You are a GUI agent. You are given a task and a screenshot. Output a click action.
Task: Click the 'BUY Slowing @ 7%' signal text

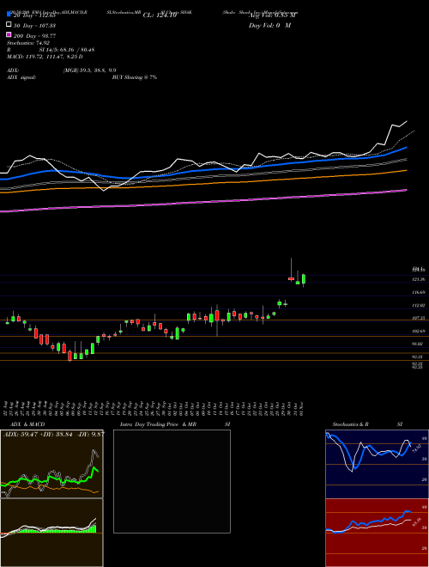(135, 77)
